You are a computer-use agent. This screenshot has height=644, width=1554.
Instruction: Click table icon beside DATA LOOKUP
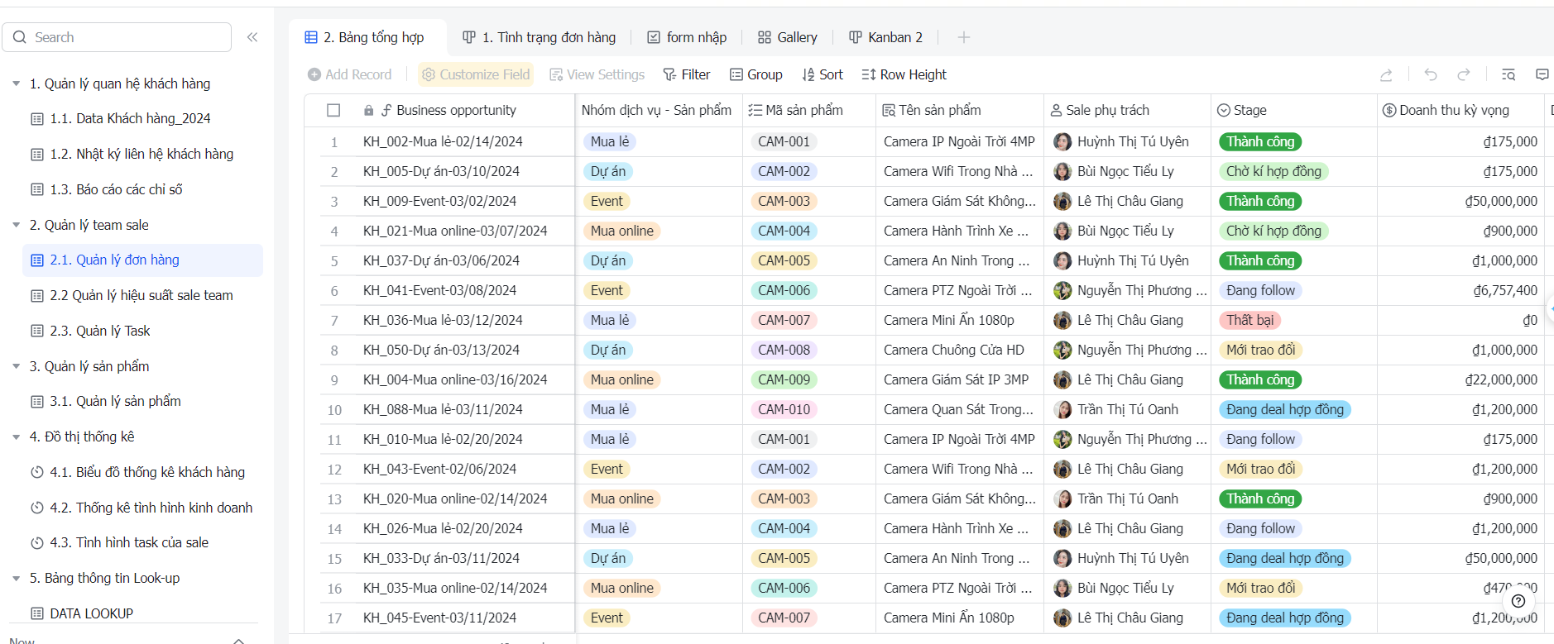pos(37,613)
